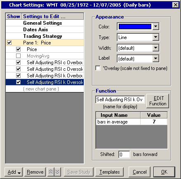Image resolution: width=181 pixels, height=179 pixels.
Task: Select Trading Strategy settings
Action: point(42,36)
